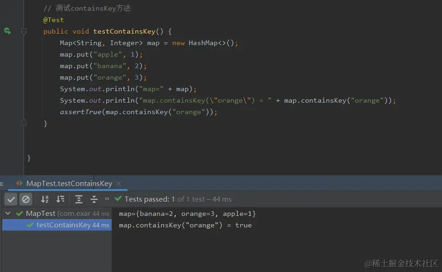
Task: Toggle Show Ignored tests button
Action: (26, 199)
